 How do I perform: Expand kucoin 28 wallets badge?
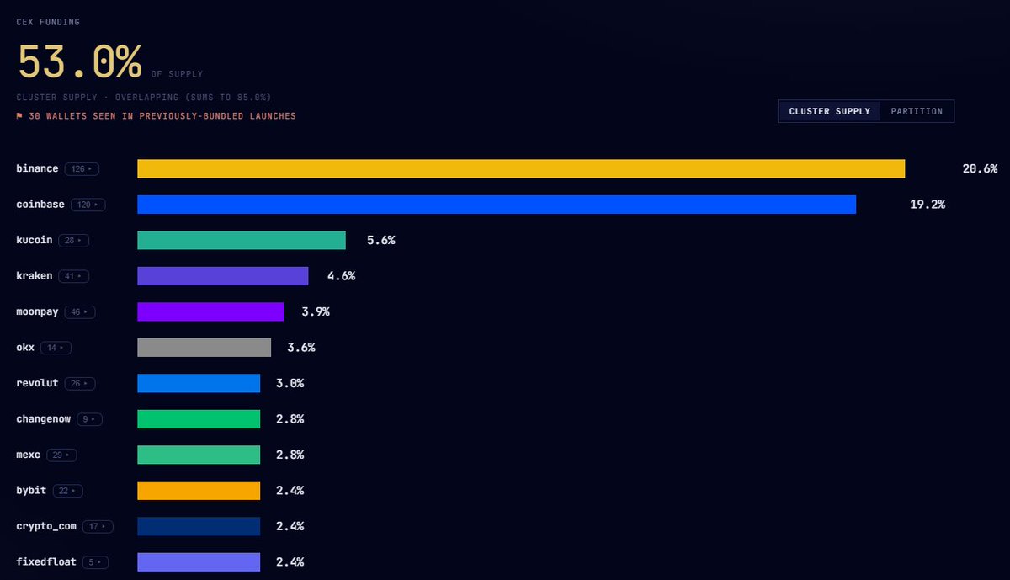click(x=74, y=240)
